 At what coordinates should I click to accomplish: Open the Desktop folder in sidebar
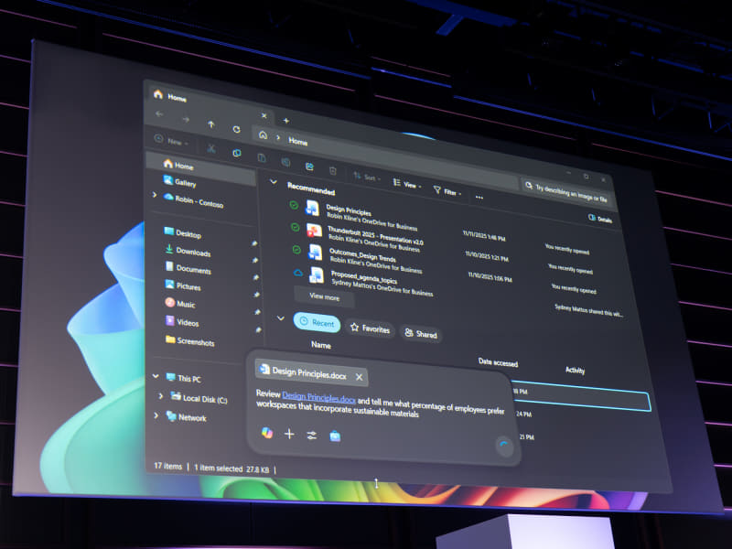(x=182, y=233)
